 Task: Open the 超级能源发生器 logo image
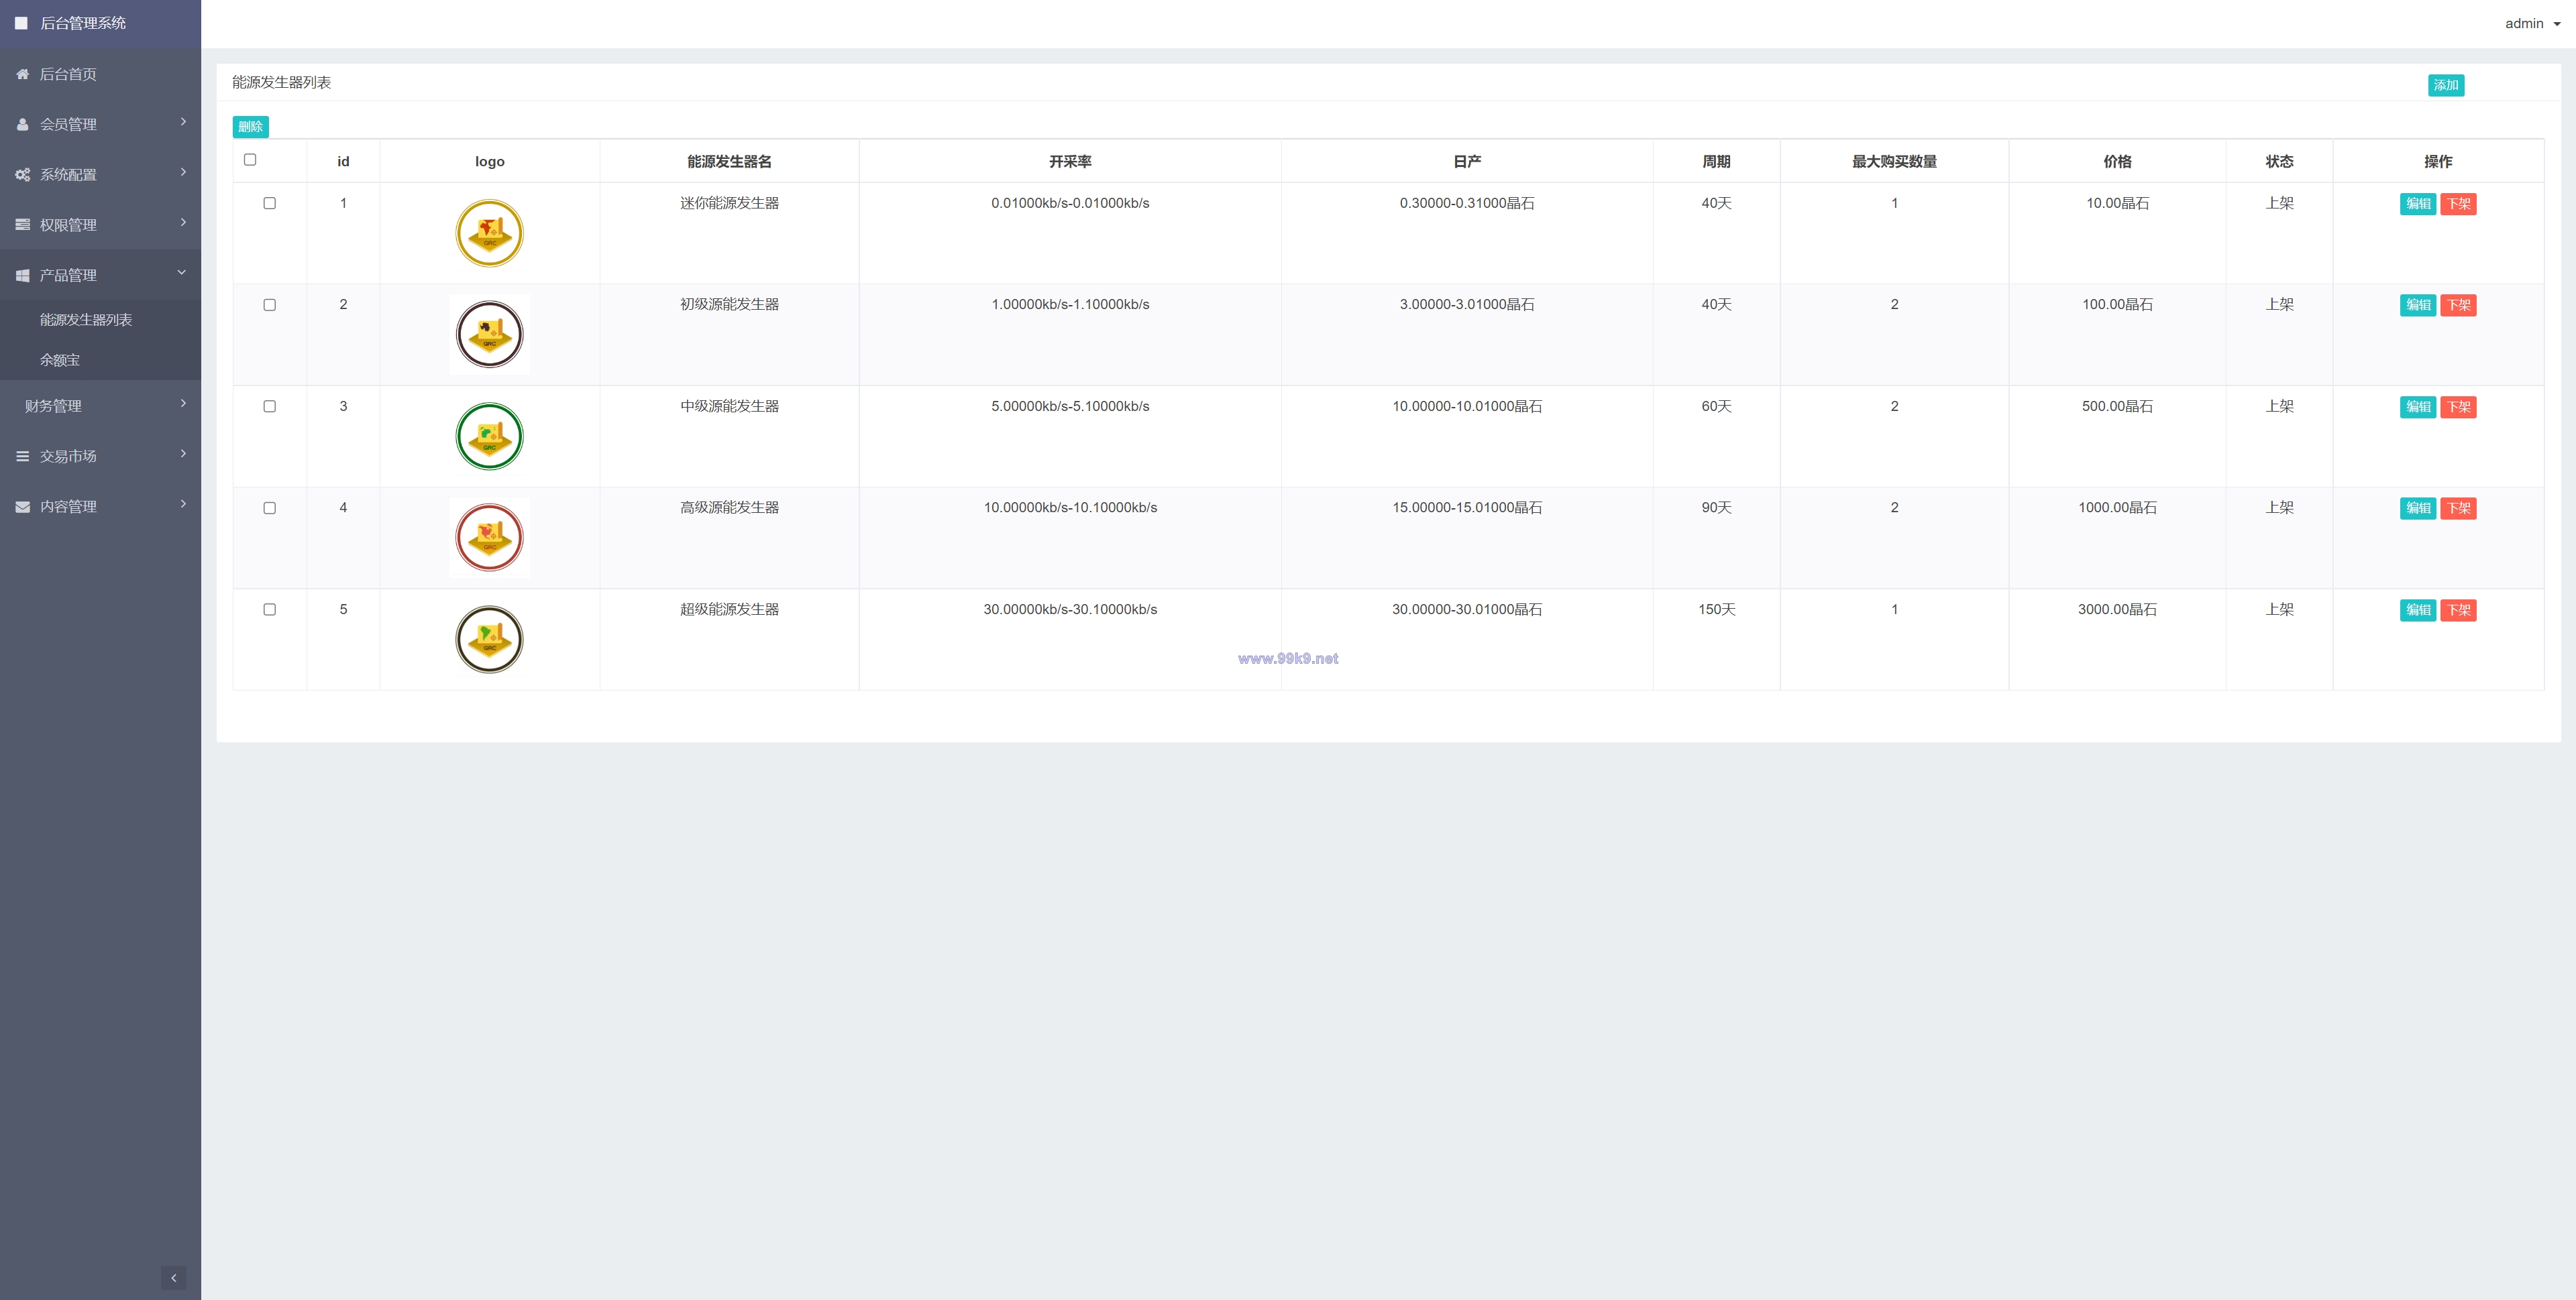click(489, 640)
